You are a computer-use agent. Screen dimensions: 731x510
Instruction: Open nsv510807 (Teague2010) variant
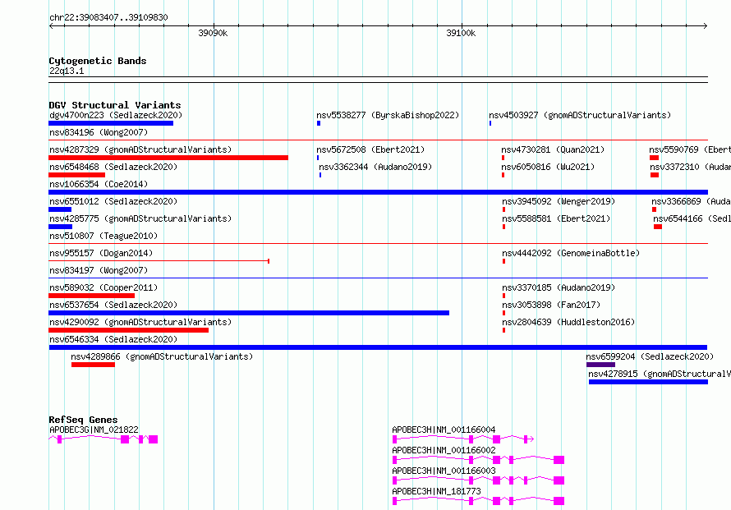(x=103, y=236)
